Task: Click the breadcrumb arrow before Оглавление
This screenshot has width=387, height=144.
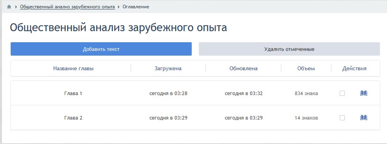Action: (119, 7)
